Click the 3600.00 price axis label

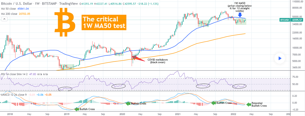(x=297, y=67)
